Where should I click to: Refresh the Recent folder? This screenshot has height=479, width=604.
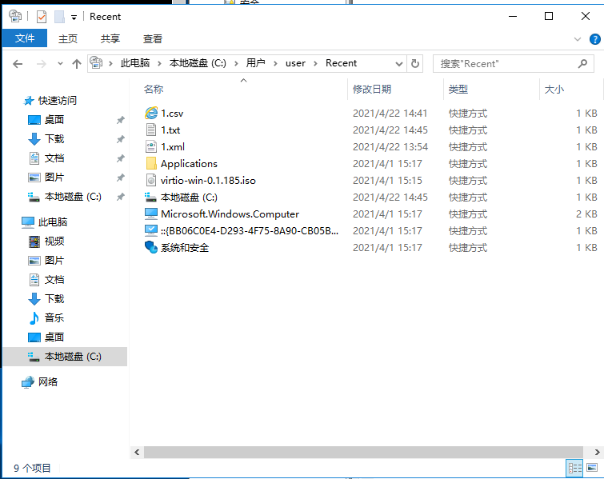pyautogui.click(x=415, y=63)
